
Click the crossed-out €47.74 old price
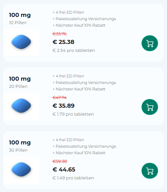60,98
